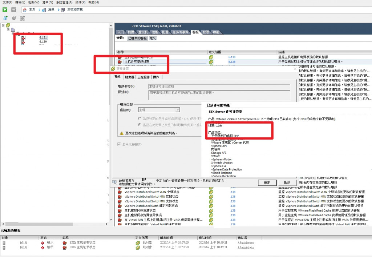Open the 插件(P) menu
372x257 pixels.
(x=80, y=2)
